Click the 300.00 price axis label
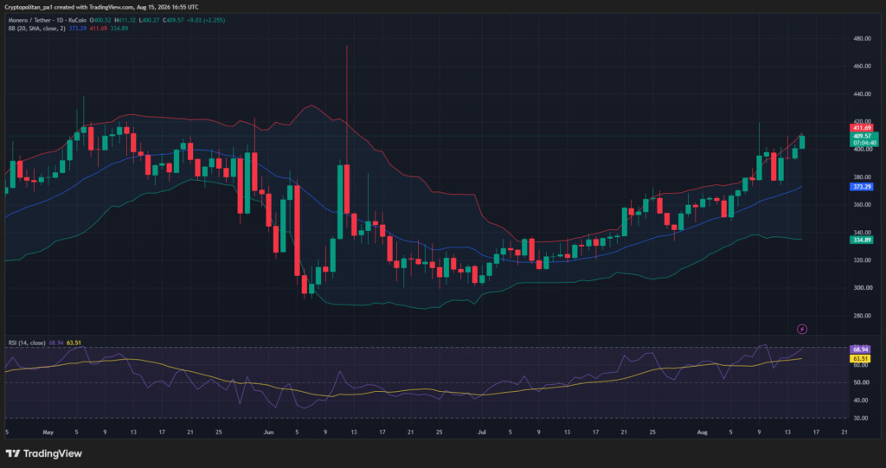The height and width of the screenshot is (468, 886). click(863, 288)
